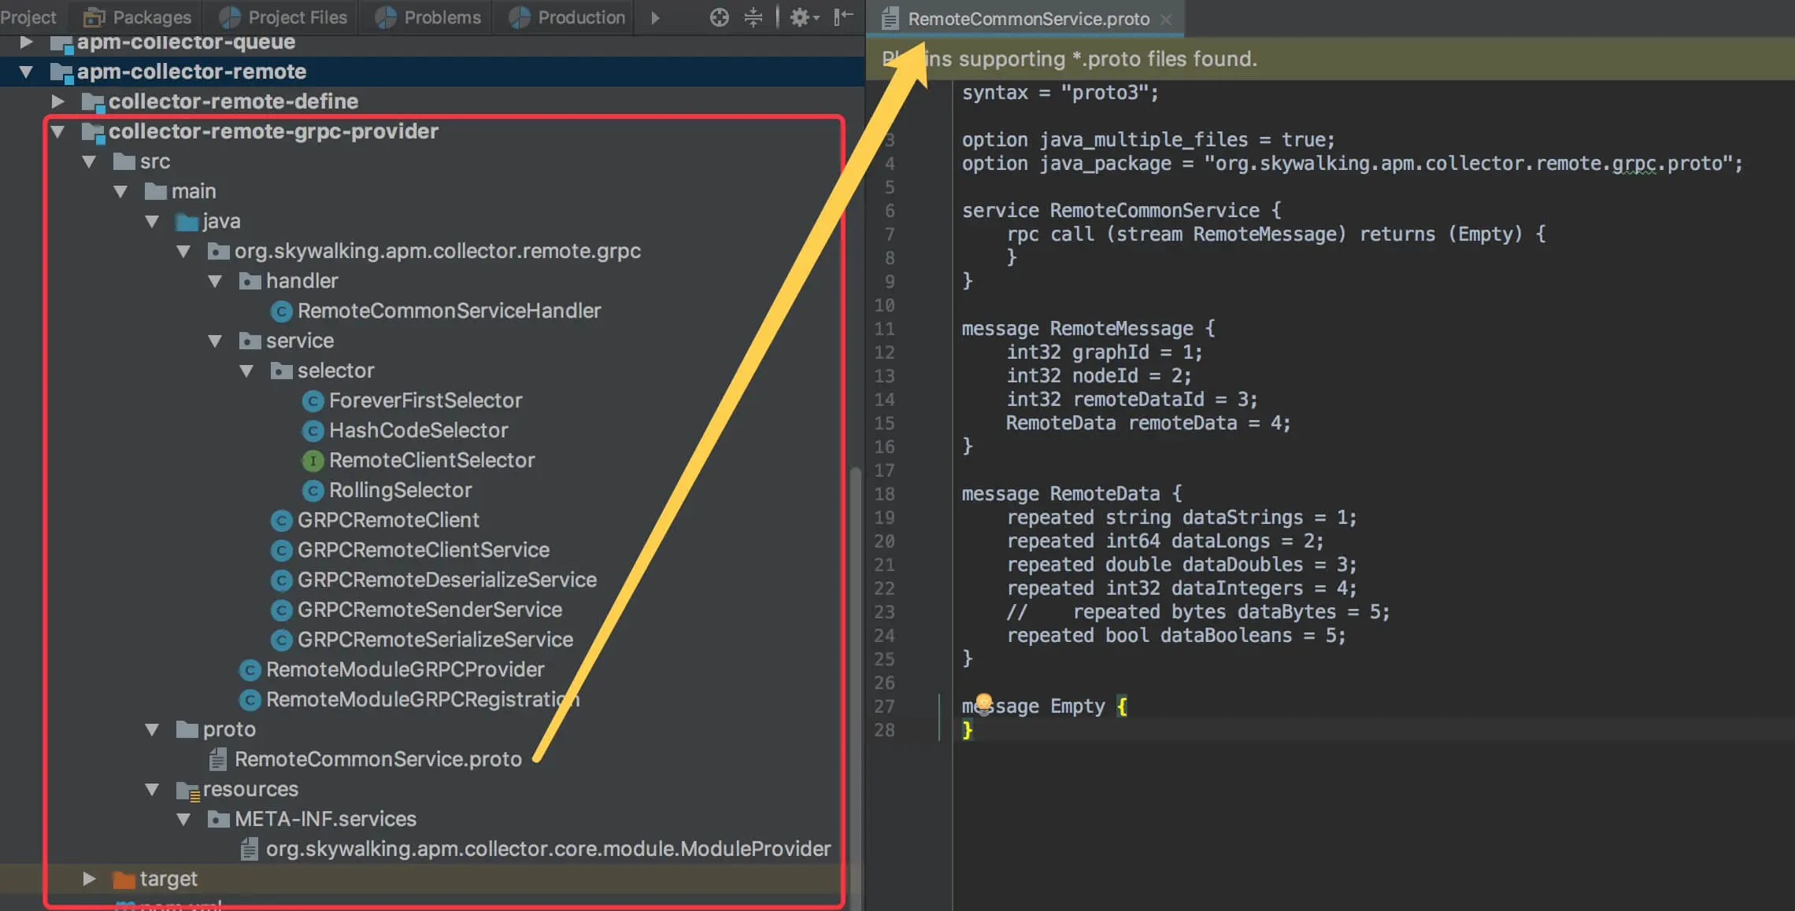Click the scroll from source crosshair icon

(719, 17)
